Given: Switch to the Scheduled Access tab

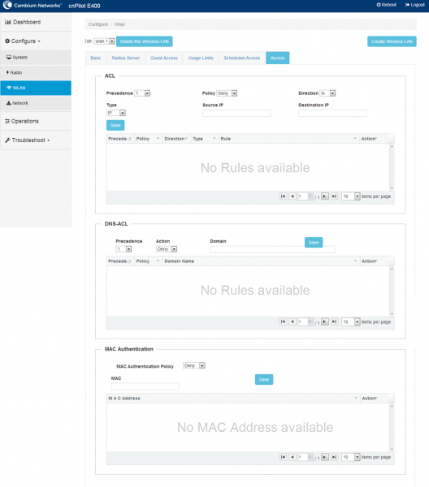Looking at the screenshot, I should (242, 58).
